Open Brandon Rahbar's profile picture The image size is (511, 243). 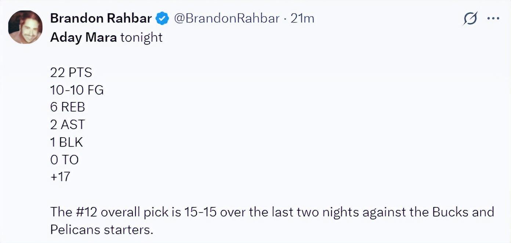point(25,27)
